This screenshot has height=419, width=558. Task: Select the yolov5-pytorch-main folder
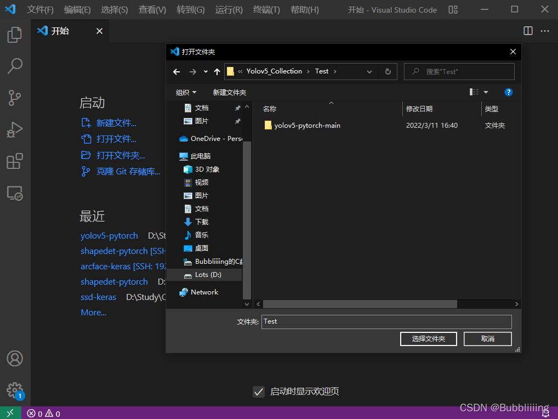click(303, 125)
